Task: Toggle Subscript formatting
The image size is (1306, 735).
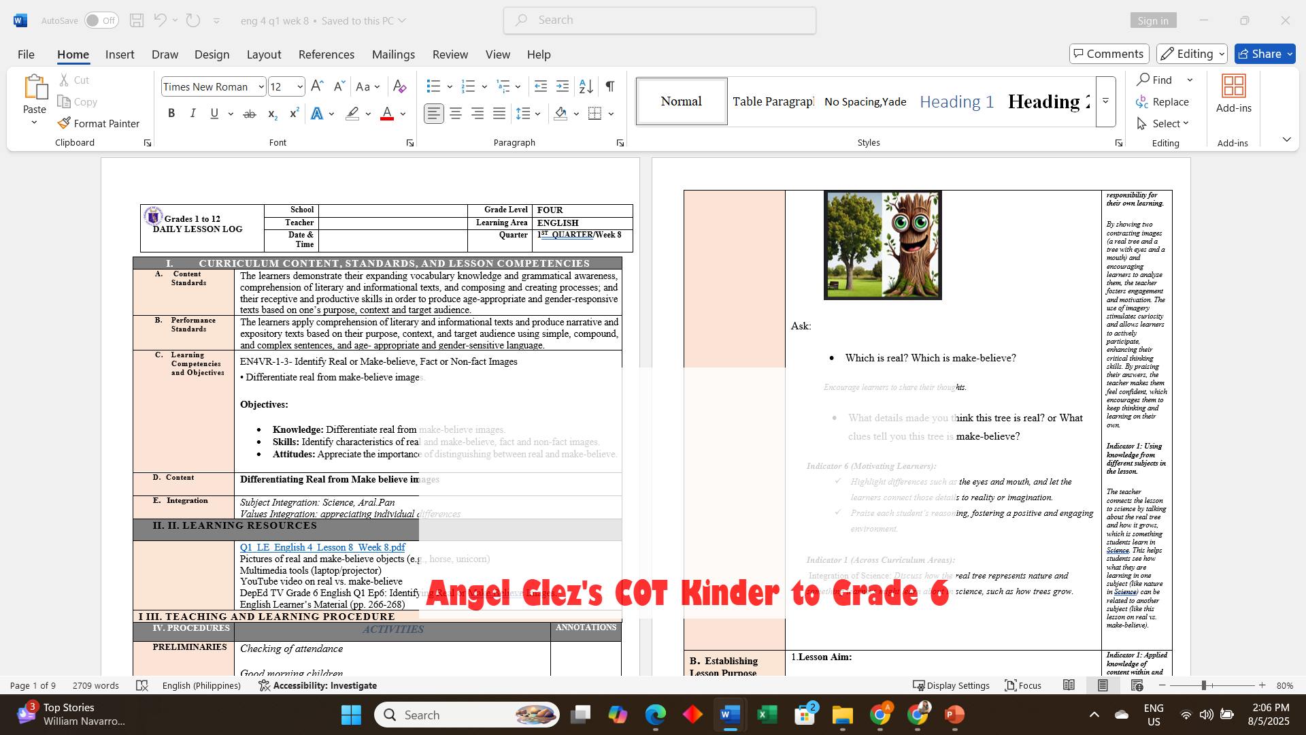Action: [x=272, y=114]
